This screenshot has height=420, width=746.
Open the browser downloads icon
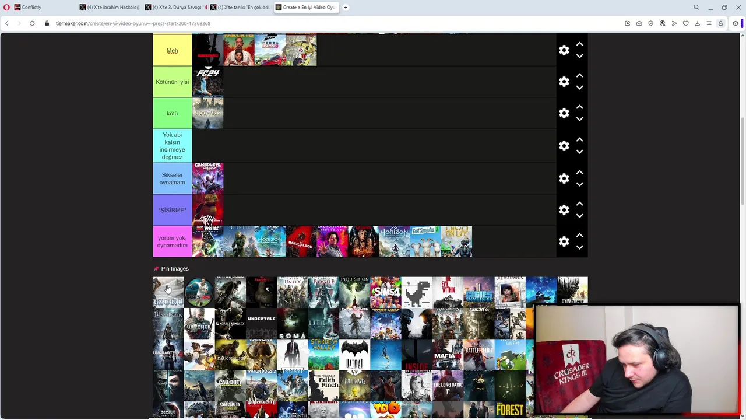pyautogui.click(x=697, y=23)
